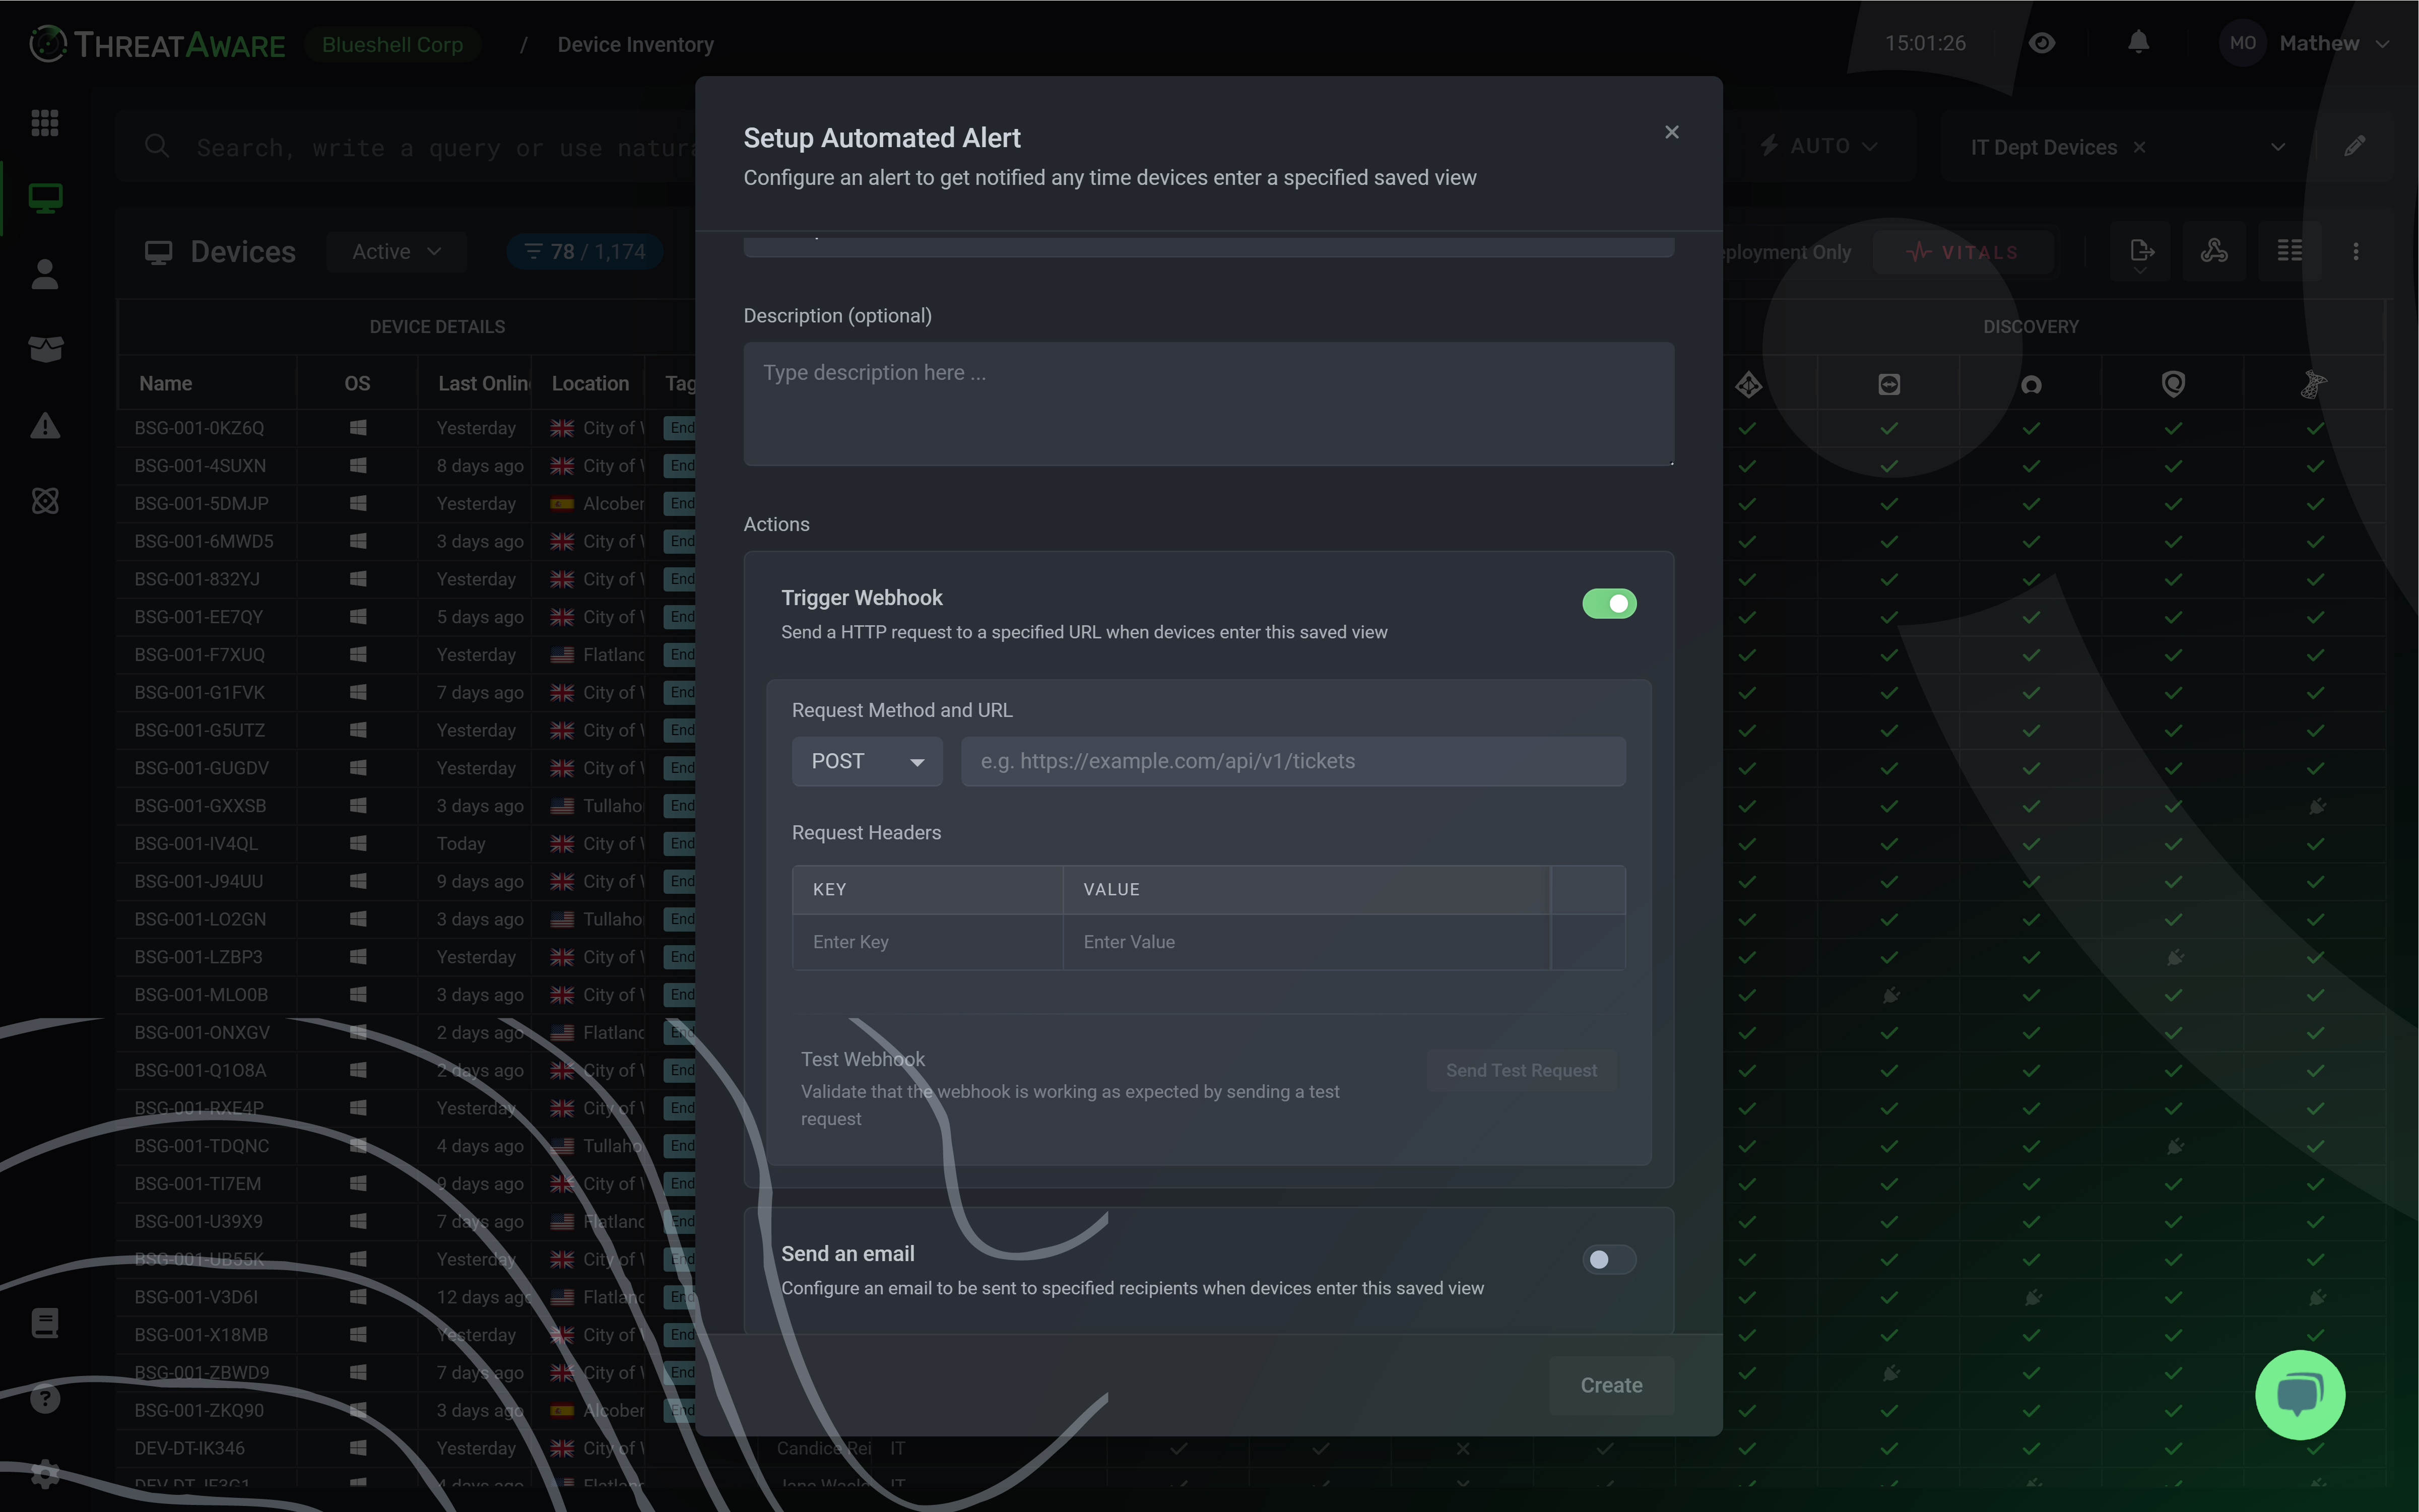Close the Setup Automated Alert dialog
The width and height of the screenshot is (2419, 1512).
coord(1671,132)
